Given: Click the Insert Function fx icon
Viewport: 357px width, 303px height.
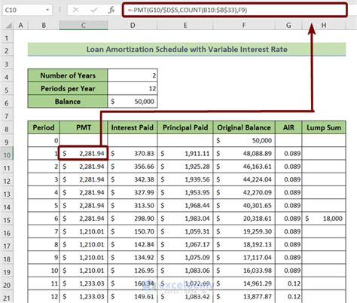Looking at the screenshot, I should click(111, 10).
